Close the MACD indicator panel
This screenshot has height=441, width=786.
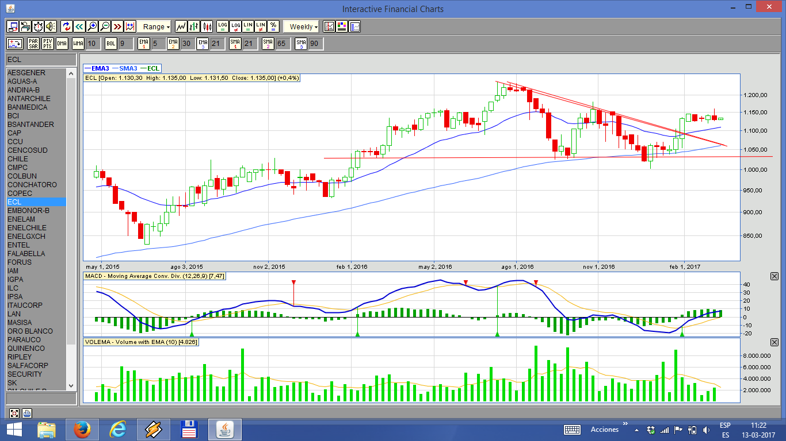774,276
